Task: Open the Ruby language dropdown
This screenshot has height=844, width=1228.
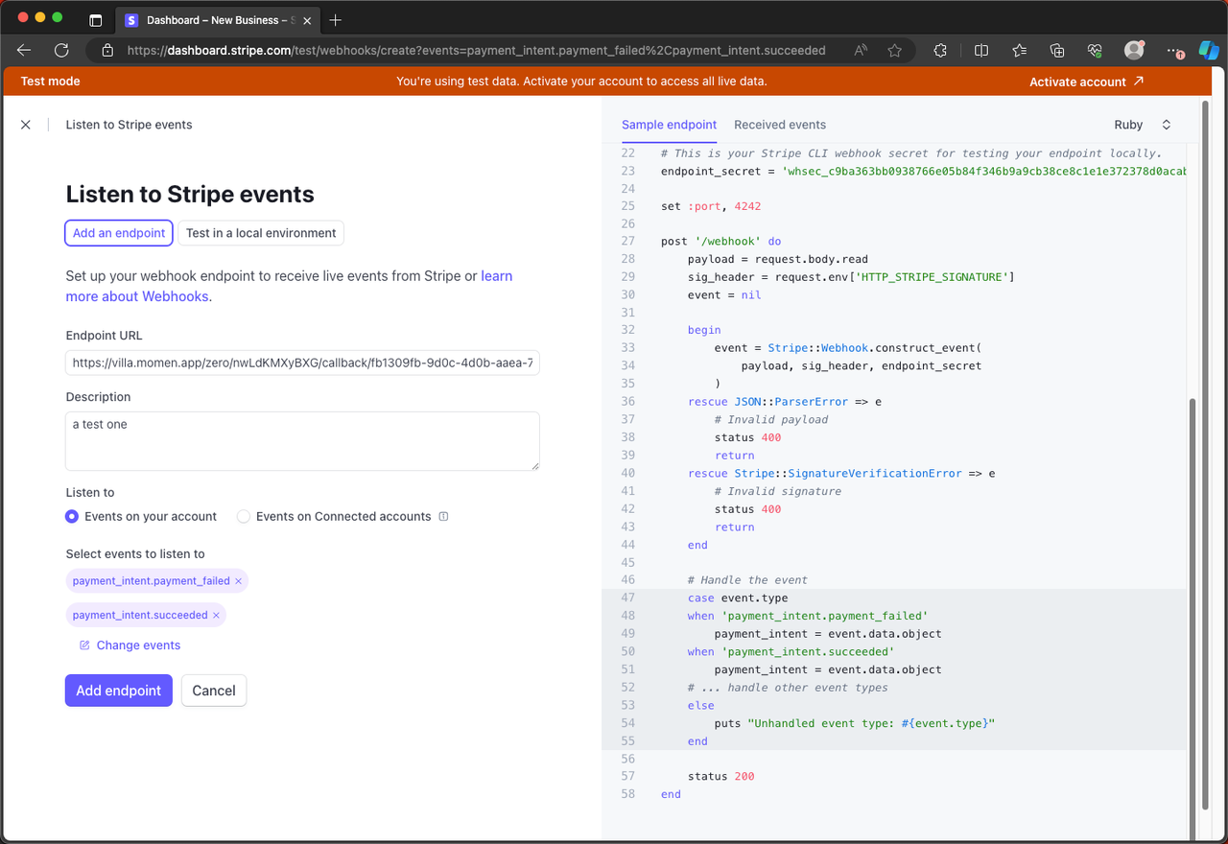Action: tap(1143, 125)
